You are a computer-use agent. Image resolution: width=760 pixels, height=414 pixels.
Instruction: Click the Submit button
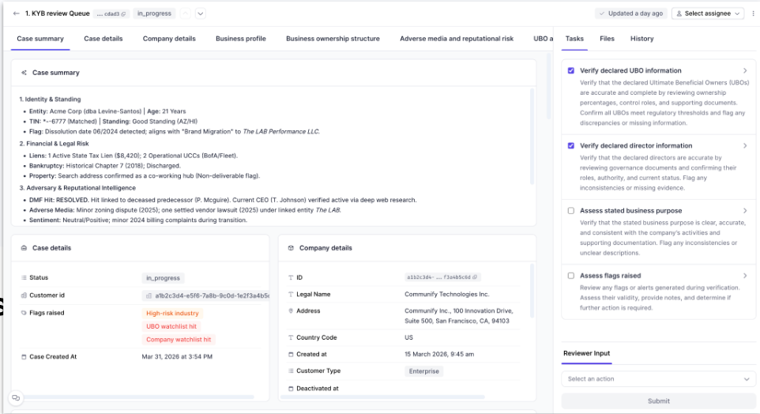pyautogui.click(x=658, y=401)
